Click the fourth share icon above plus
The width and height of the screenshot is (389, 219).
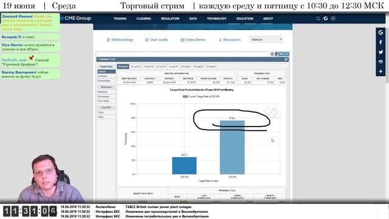tap(380, 61)
